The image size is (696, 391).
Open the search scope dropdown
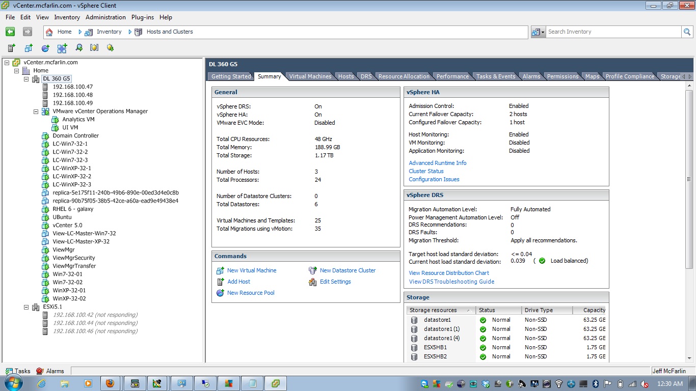(538, 32)
